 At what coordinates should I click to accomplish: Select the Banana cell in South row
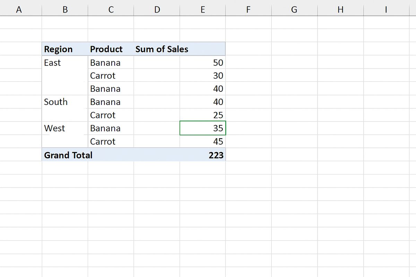tap(111, 102)
